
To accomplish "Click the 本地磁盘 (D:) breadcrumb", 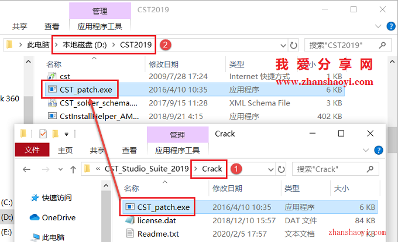I will [x=85, y=45].
